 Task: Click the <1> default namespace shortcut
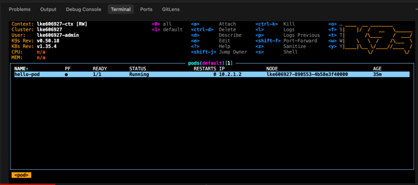(167, 30)
